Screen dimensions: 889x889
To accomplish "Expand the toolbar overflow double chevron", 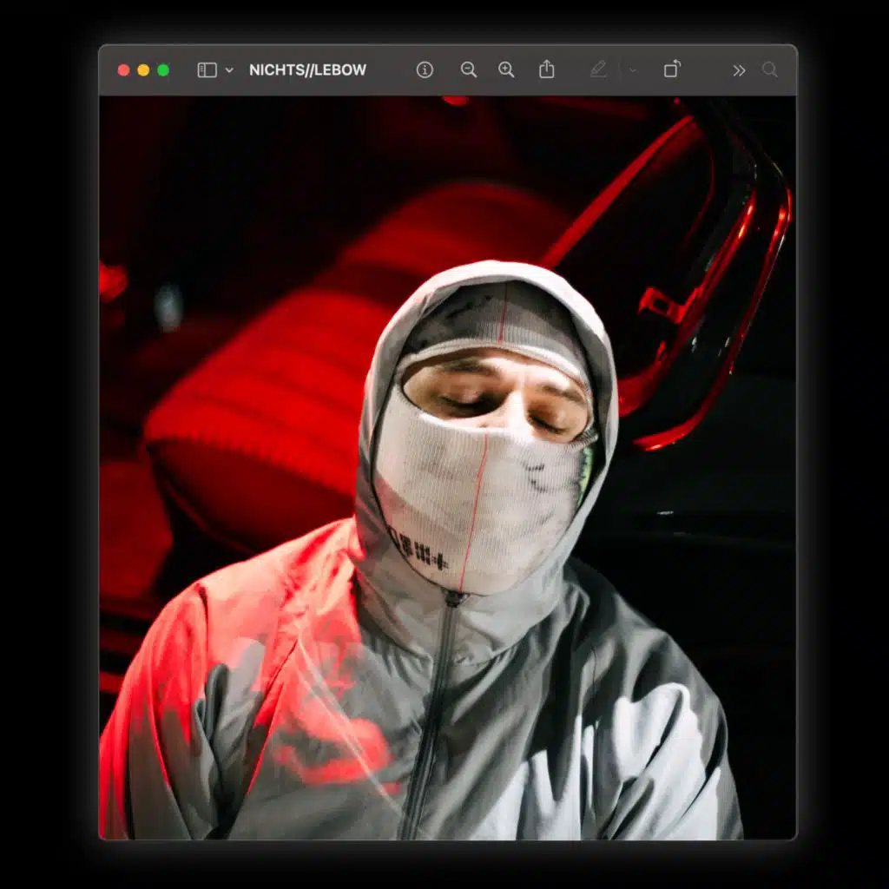I will pyautogui.click(x=739, y=70).
